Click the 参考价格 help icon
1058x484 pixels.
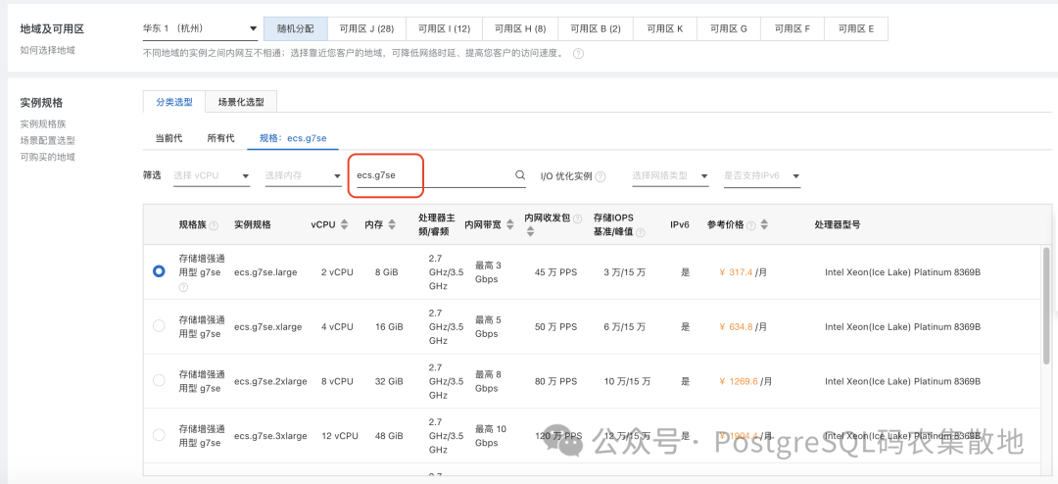coord(751,225)
